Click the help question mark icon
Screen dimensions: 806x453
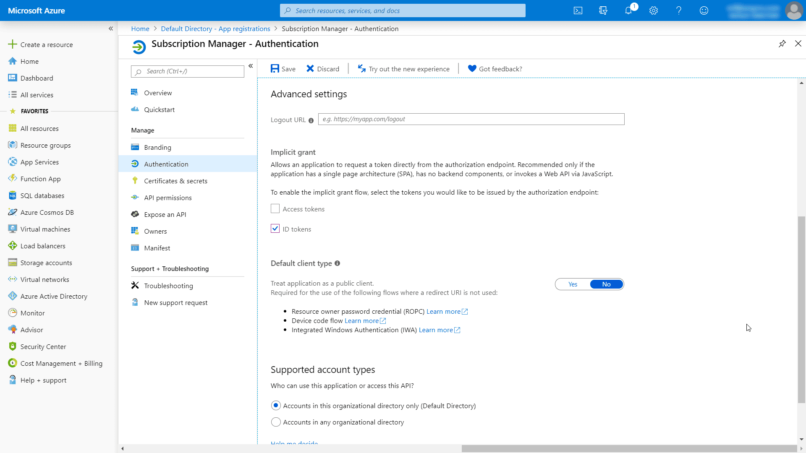(679, 10)
